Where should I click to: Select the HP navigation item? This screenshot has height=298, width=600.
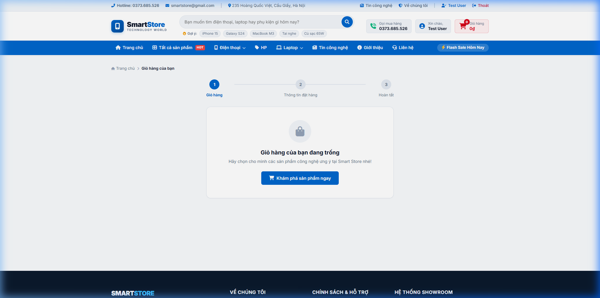[x=261, y=48]
